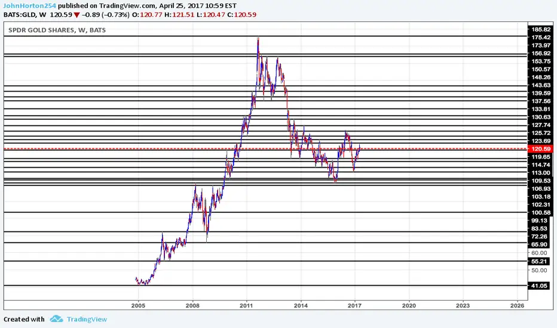The width and height of the screenshot is (557, 328).
Task: Click the 72.26 price axis label
Action: (x=540, y=236)
